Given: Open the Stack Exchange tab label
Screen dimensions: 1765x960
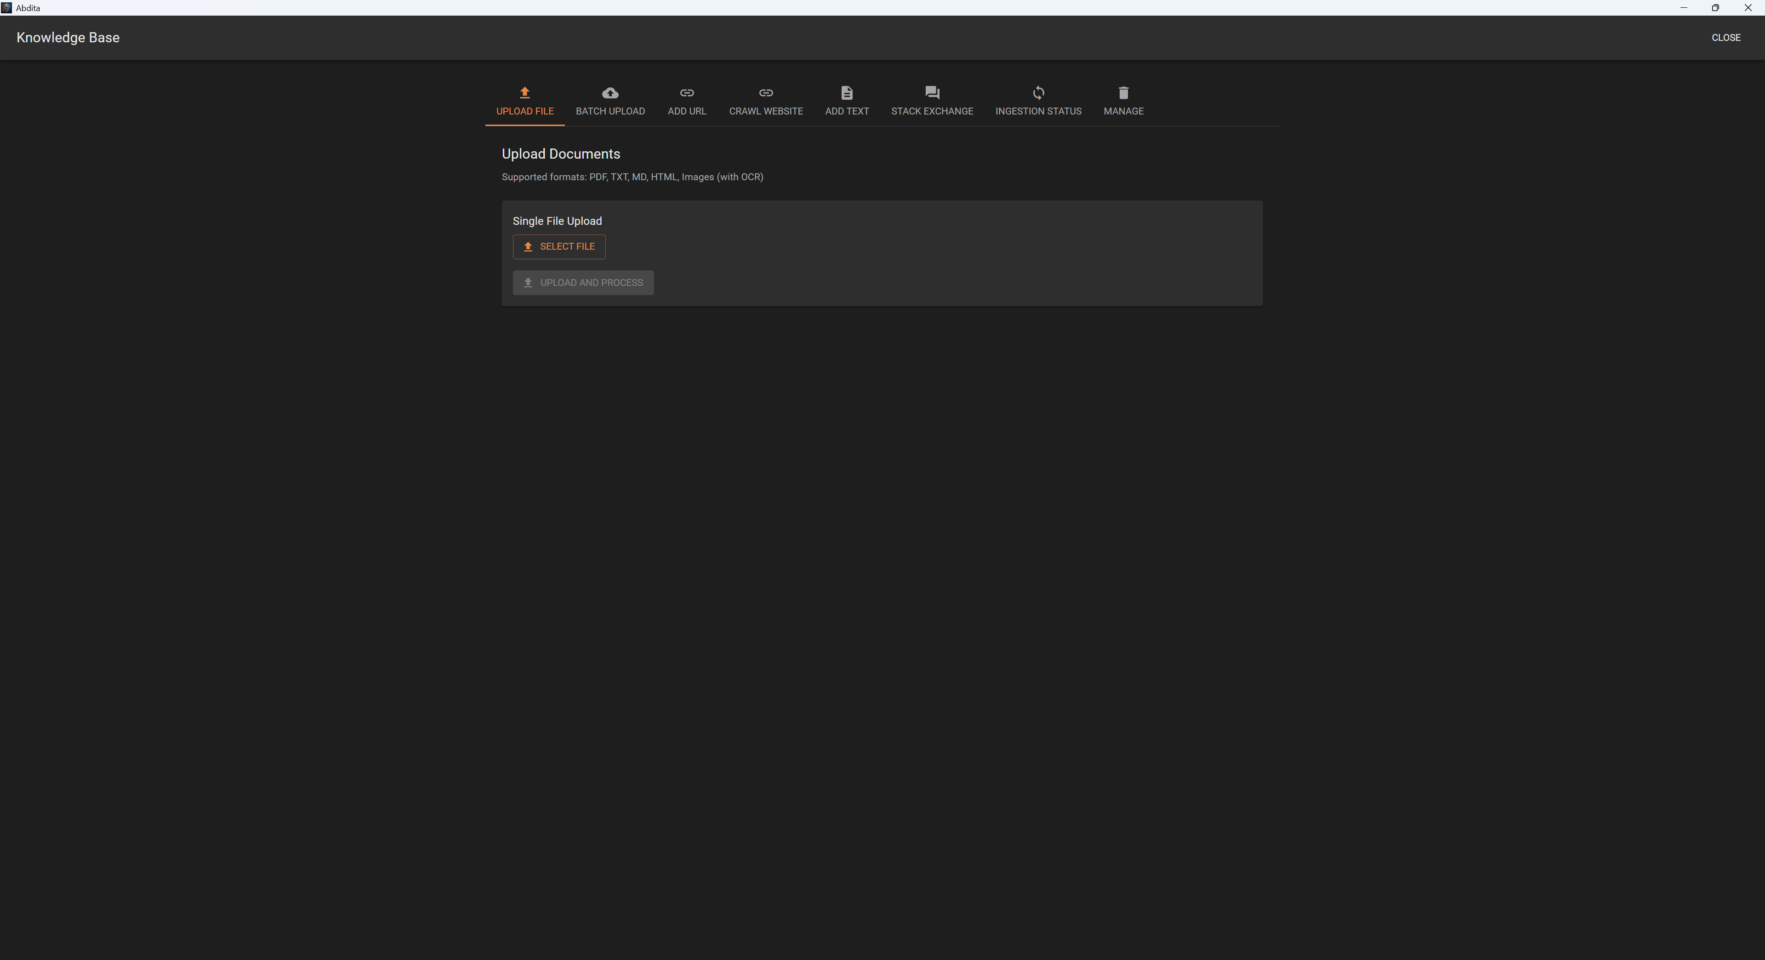Looking at the screenshot, I should (932, 111).
